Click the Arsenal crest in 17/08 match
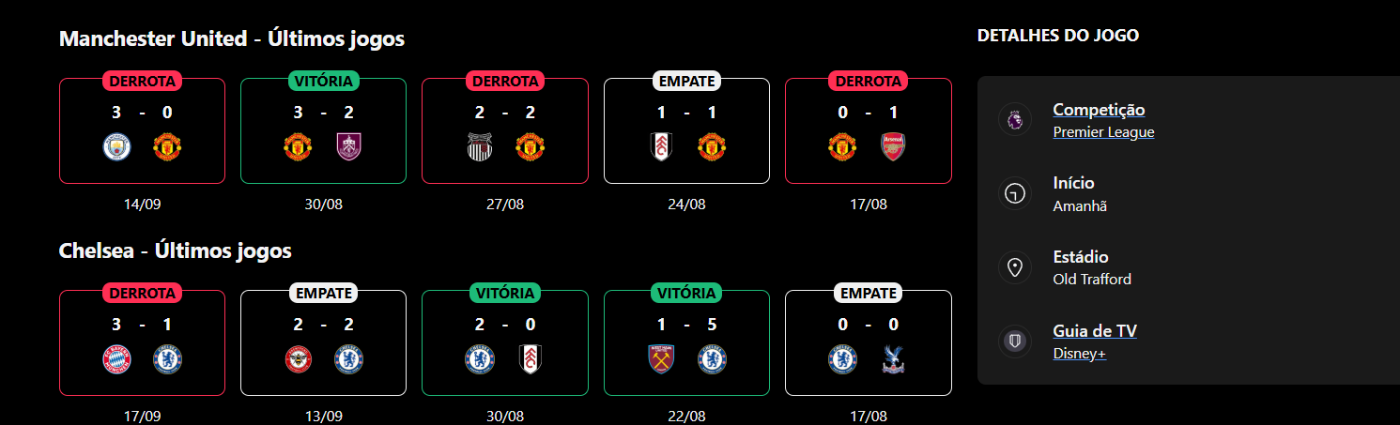The image size is (1400, 425). (x=893, y=147)
